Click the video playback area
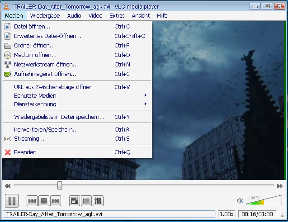 pyautogui.click(x=219, y=100)
